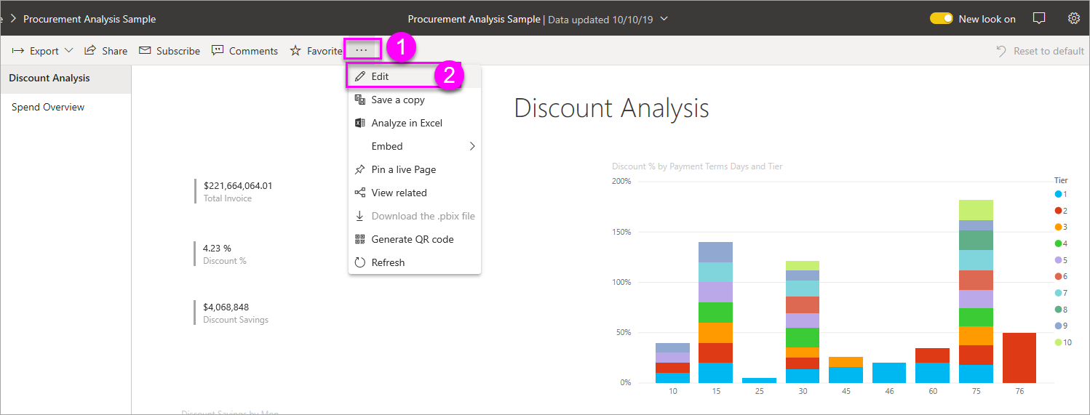Click the breadcrumb chevron before Procurement Analysis Sample
The height and width of the screenshot is (415, 1090).
[x=13, y=19]
